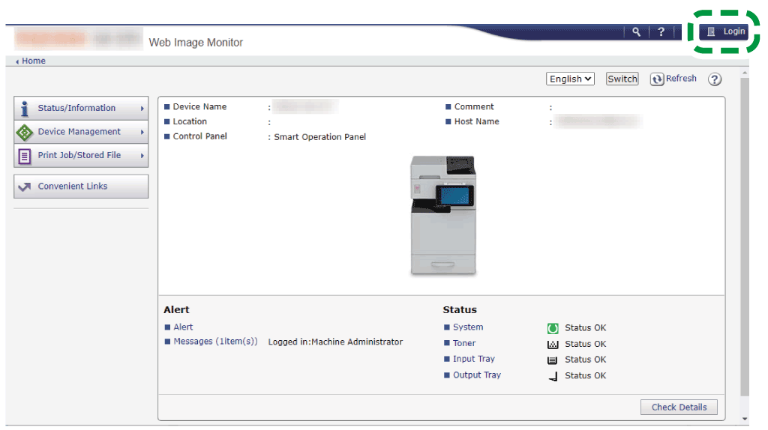This screenshot has height=430, width=768.
Task: Click the page vertical scrollbar
Action: pos(745,237)
